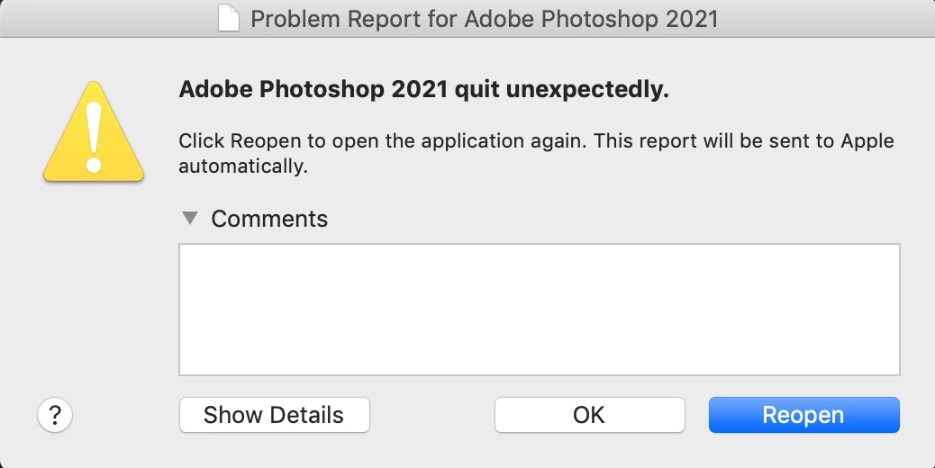Click the word "automatically." in the description
This screenshot has width=935, height=468.
pos(243,166)
